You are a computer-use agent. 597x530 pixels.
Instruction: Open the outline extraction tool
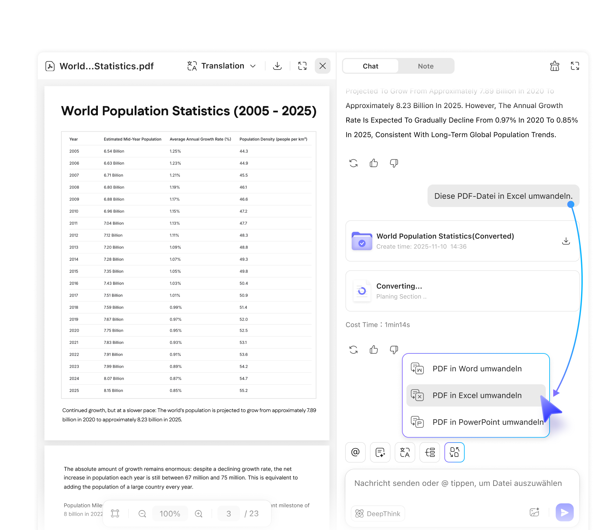430,452
